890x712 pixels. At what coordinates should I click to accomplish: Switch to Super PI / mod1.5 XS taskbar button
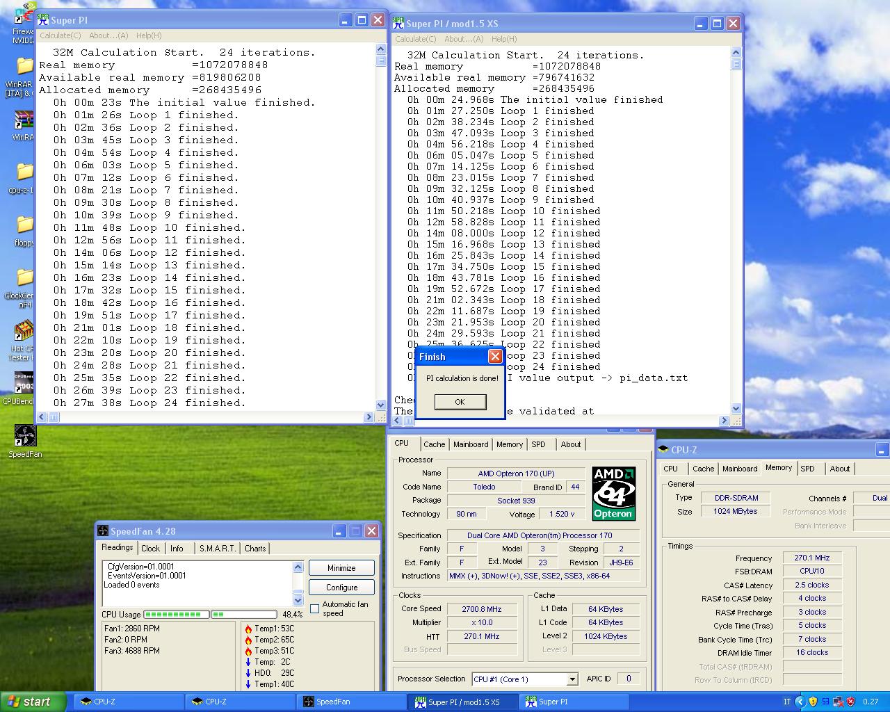point(463,702)
